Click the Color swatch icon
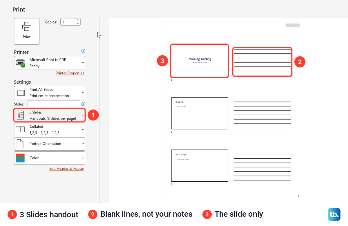348x226 pixels. (20, 158)
